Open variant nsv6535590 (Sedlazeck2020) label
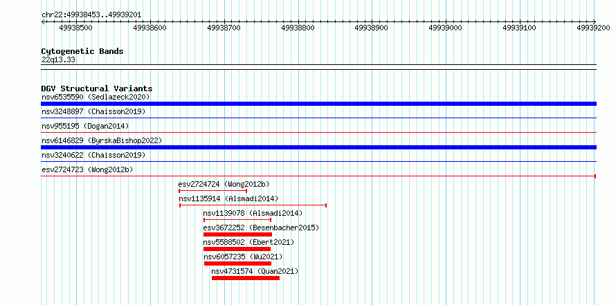 (96, 97)
